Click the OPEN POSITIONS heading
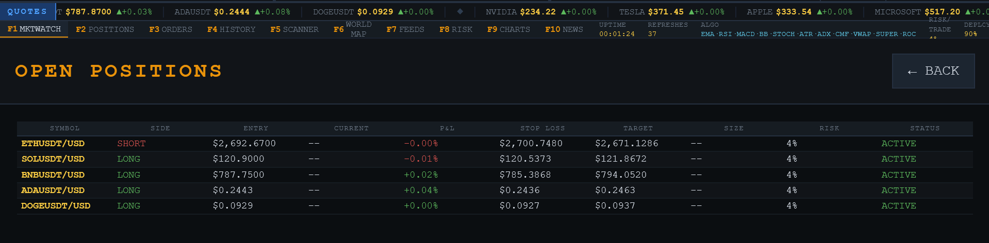The height and width of the screenshot is (243, 989). (119, 71)
